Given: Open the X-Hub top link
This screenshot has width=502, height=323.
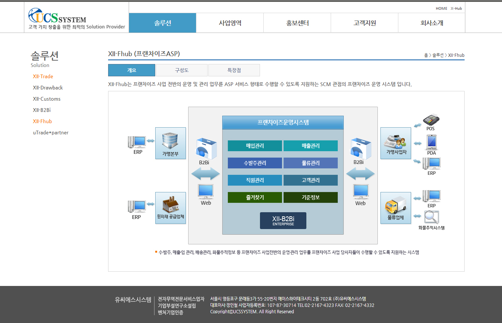Looking at the screenshot, I should [456, 8].
